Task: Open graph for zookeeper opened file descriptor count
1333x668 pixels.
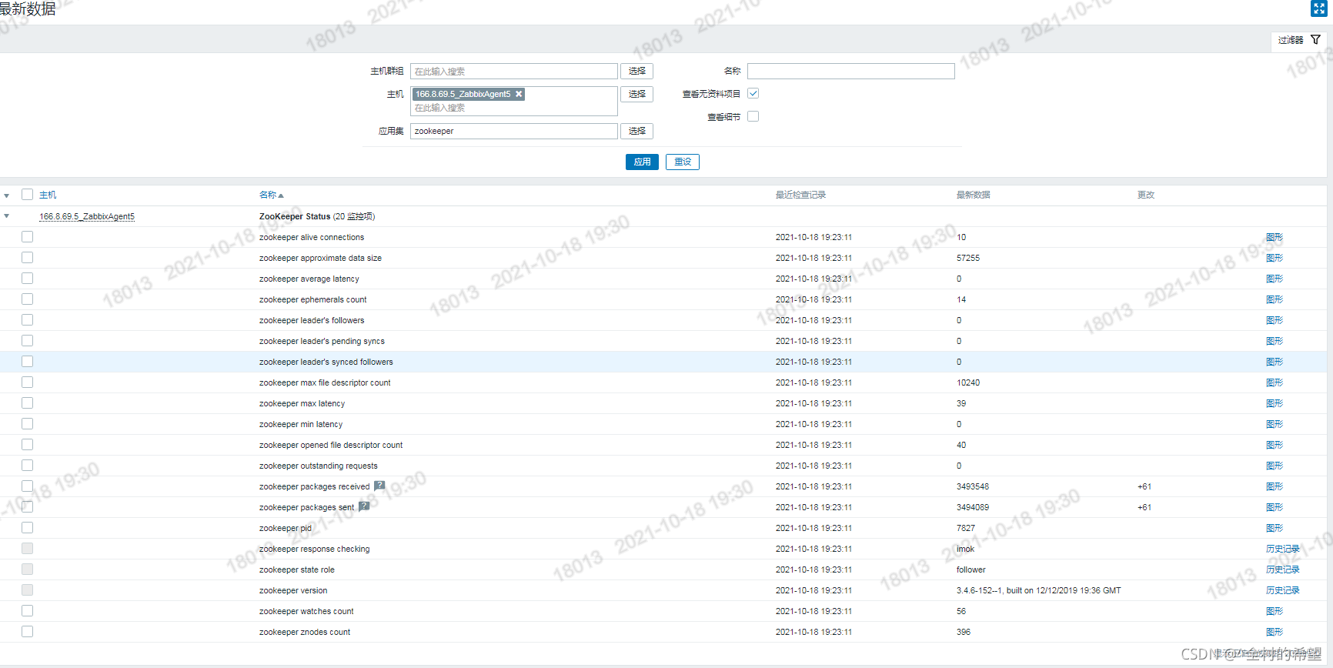Action: point(1275,445)
